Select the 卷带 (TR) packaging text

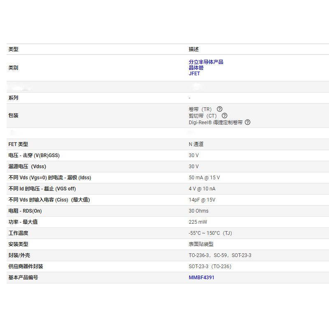(x=200, y=109)
